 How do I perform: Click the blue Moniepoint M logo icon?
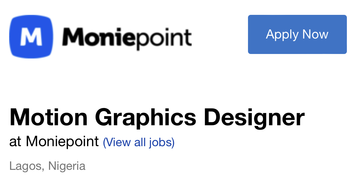click(31, 37)
